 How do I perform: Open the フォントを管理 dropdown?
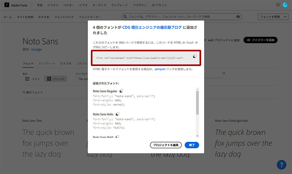[273, 17]
